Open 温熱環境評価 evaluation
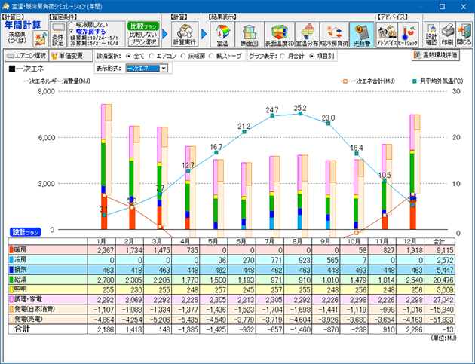Viewport: 475px width, 364px height. click(435, 55)
